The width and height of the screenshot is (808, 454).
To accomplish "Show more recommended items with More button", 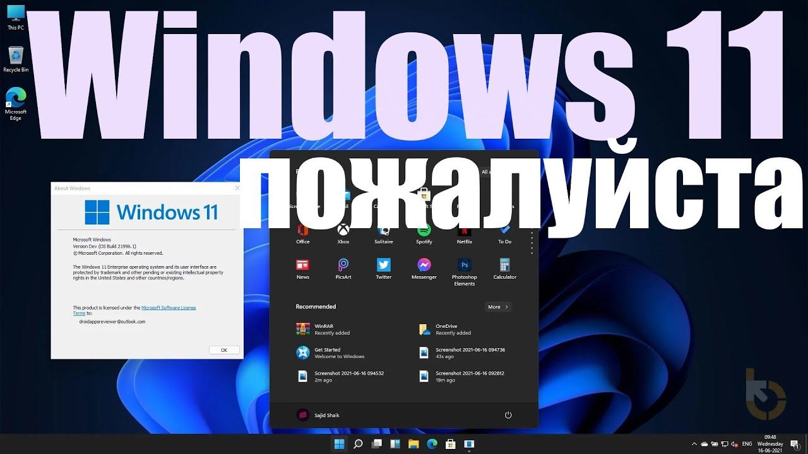I will pos(498,307).
